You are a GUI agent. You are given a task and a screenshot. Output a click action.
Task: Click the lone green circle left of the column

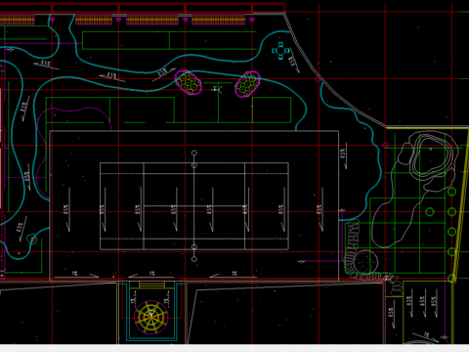coord(430,212)
